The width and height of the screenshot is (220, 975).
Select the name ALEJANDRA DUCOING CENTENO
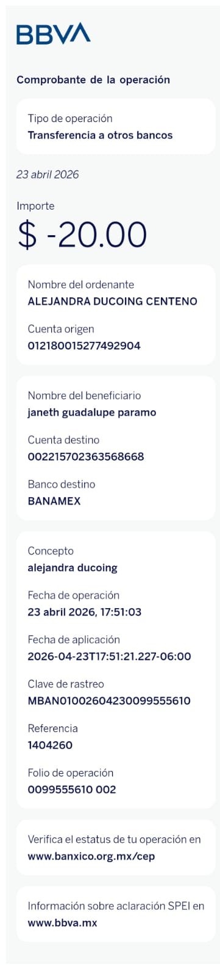(x=113, y=301)
